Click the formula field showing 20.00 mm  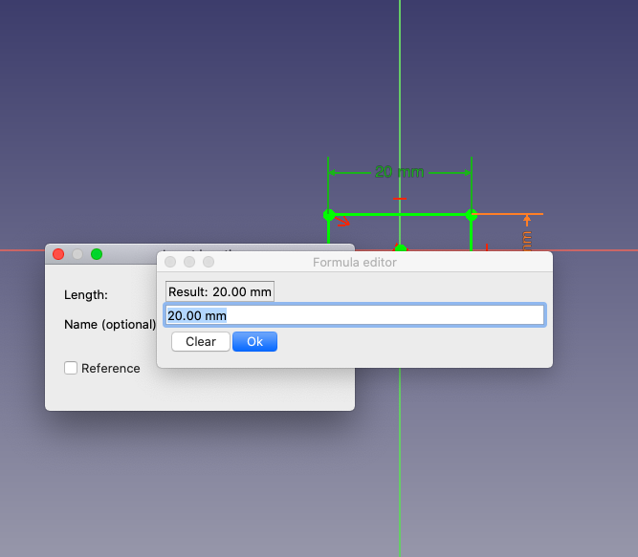tap(354, 315)
